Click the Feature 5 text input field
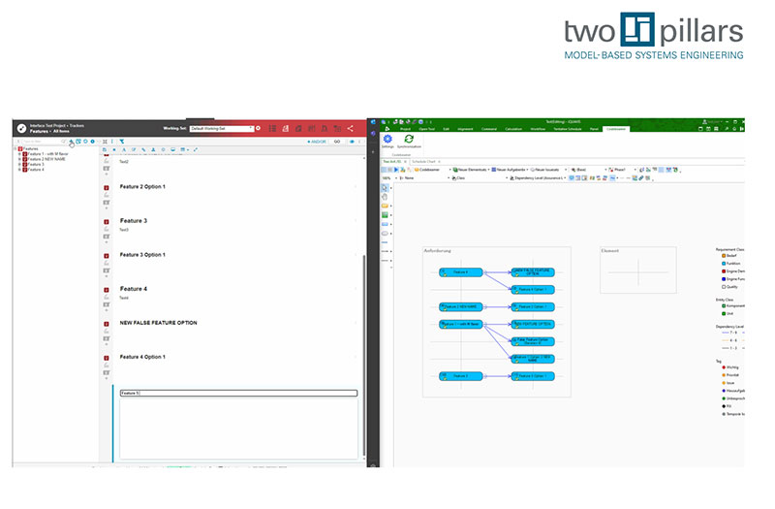The height and width of the screenshot is (509, 775). [237, 393]
